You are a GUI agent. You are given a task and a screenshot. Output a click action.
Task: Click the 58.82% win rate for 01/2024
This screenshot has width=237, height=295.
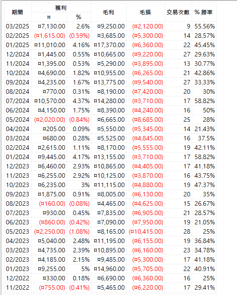204,157
